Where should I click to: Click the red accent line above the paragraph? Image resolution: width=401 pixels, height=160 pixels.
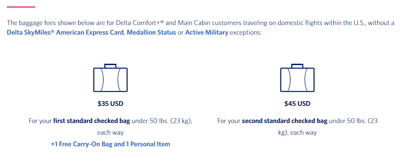(21, 7)
